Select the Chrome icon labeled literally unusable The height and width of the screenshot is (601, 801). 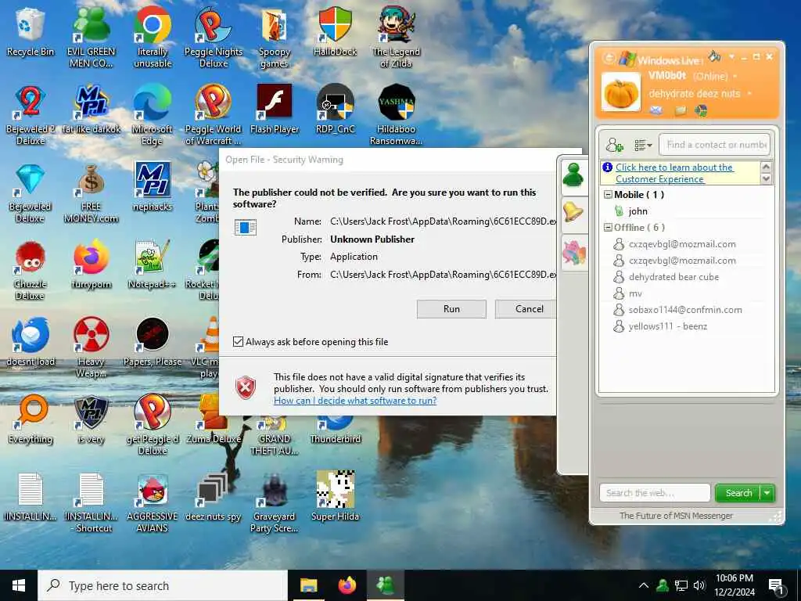click(x=153, y=37)
